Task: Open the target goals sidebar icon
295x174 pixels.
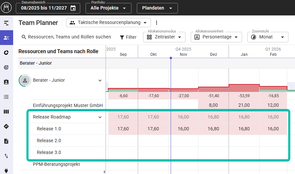Action: 6,67
